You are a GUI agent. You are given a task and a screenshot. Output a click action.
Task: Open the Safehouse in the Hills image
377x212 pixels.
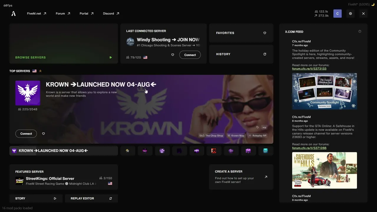tap(325, 170)
